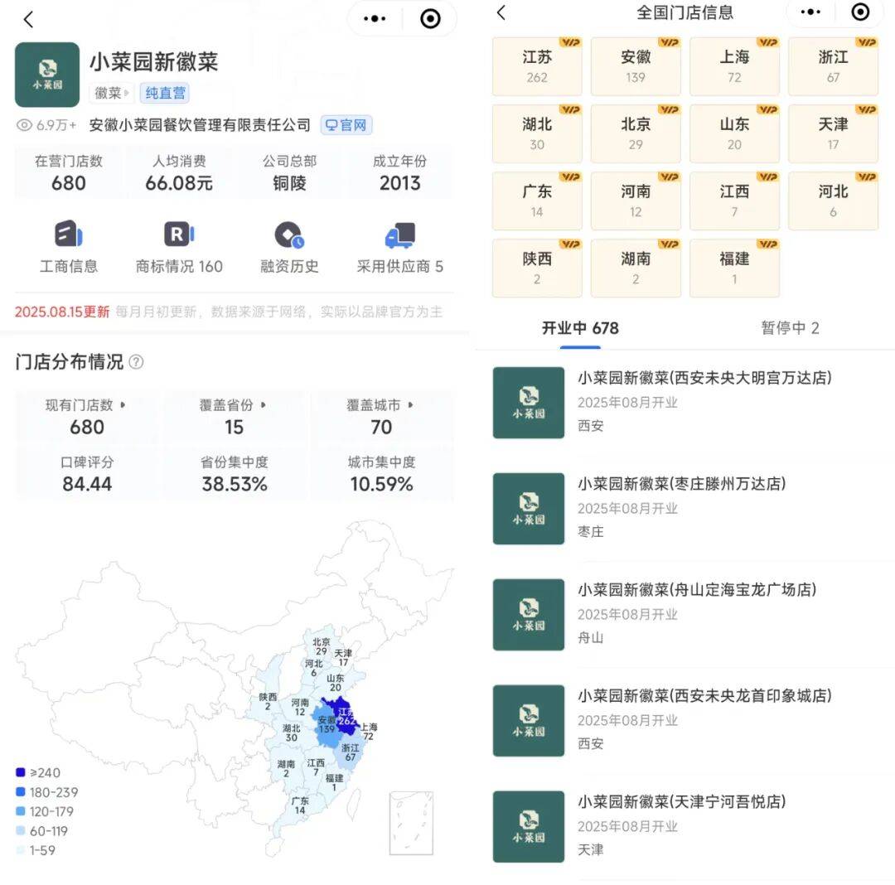Viewport: 895px width, 885px height.
Task: Expand the 覆盖省份 details arrow
Action: (x=264, y=405)
